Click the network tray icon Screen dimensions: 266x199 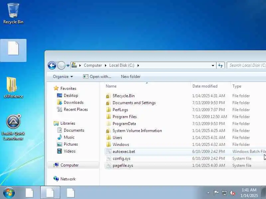(x=224, y=193)
